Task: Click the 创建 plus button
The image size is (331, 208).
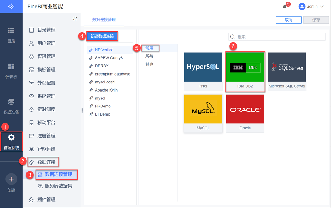Action: (11, 179)
